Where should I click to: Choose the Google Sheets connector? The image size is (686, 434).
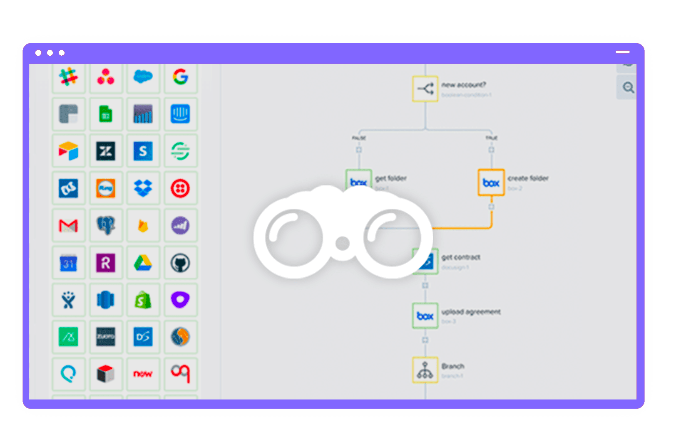(x=106, y=114)
